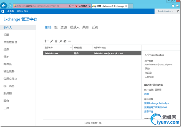Open 组织 in the left navigation

6,49
